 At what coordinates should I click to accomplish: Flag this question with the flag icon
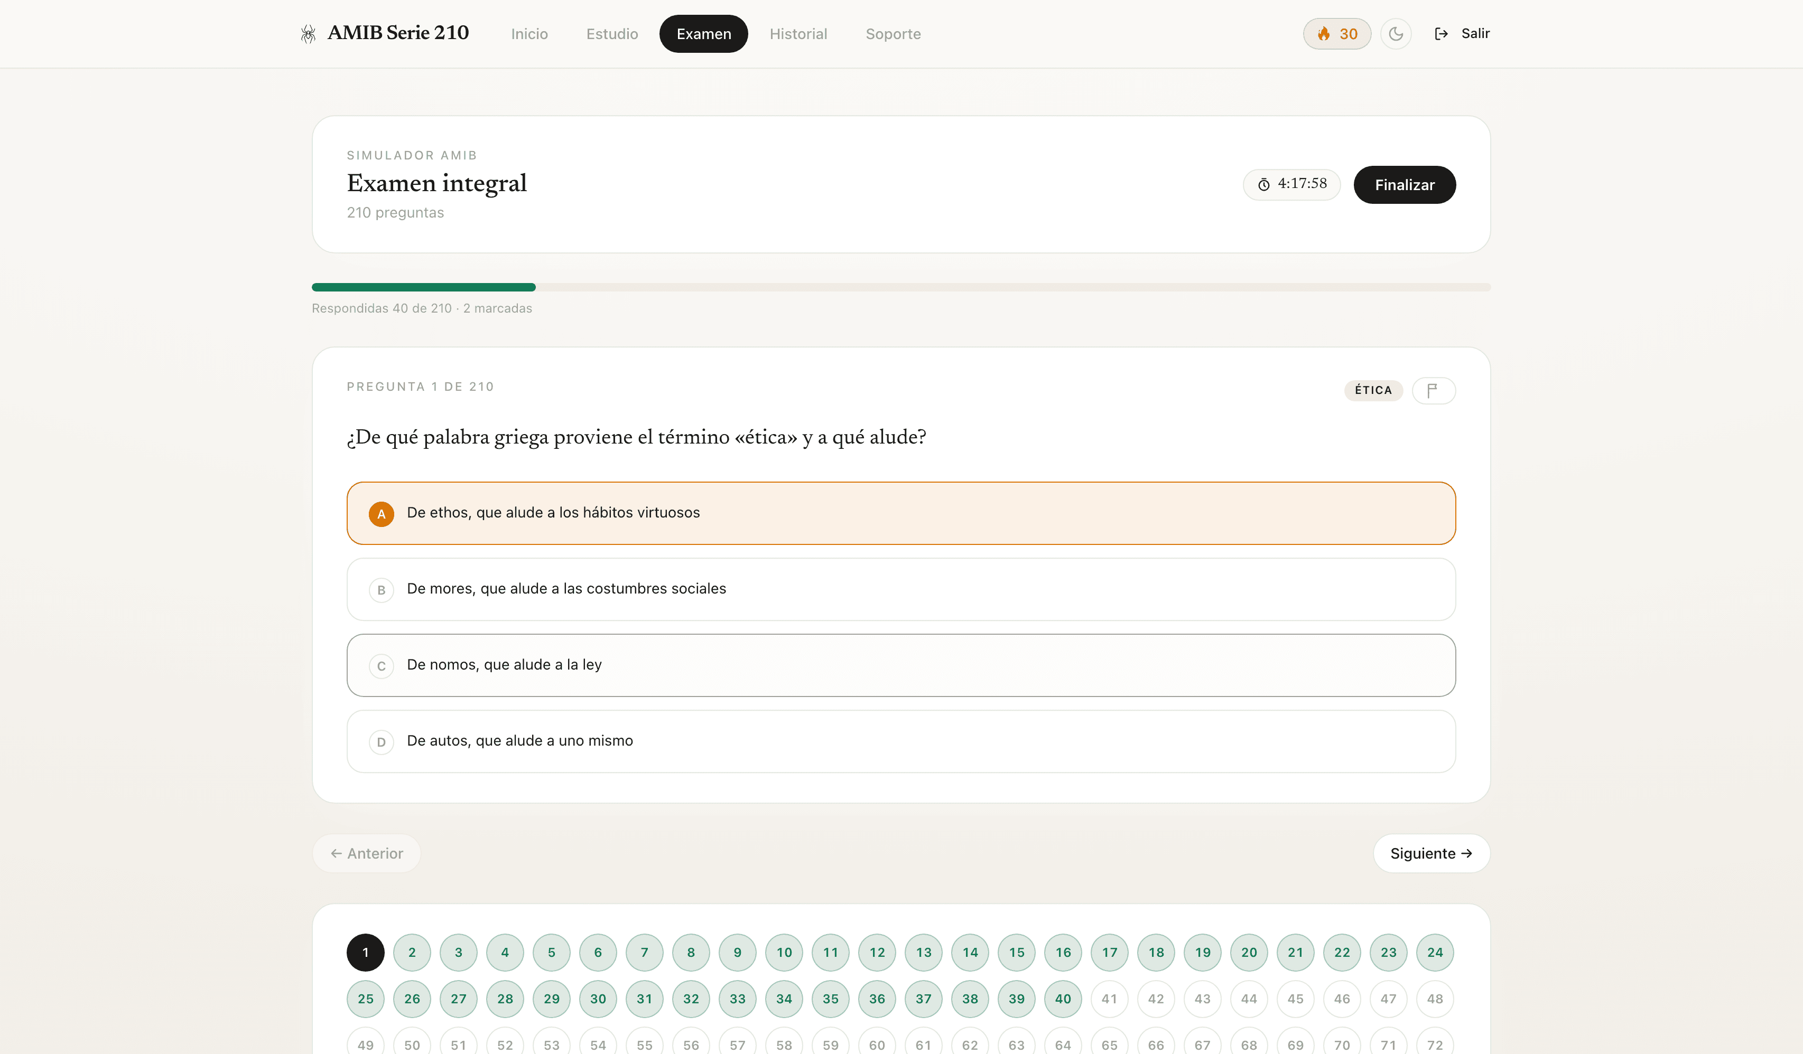point(1433,390)
